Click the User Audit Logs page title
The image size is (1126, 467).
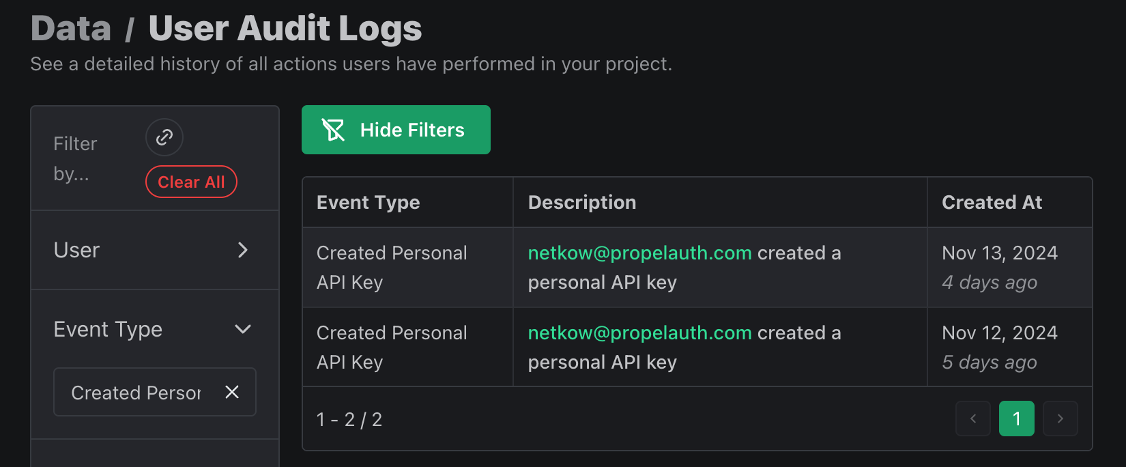285,29
